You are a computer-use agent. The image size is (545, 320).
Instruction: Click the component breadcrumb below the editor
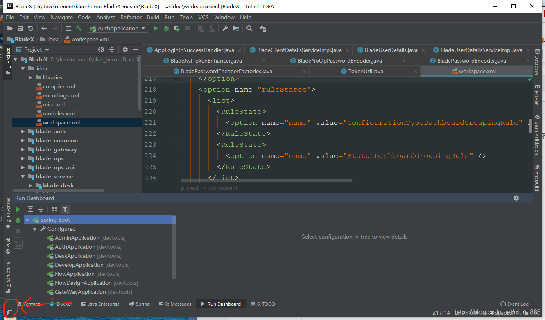pyautogui.click(x=223, y=188)
